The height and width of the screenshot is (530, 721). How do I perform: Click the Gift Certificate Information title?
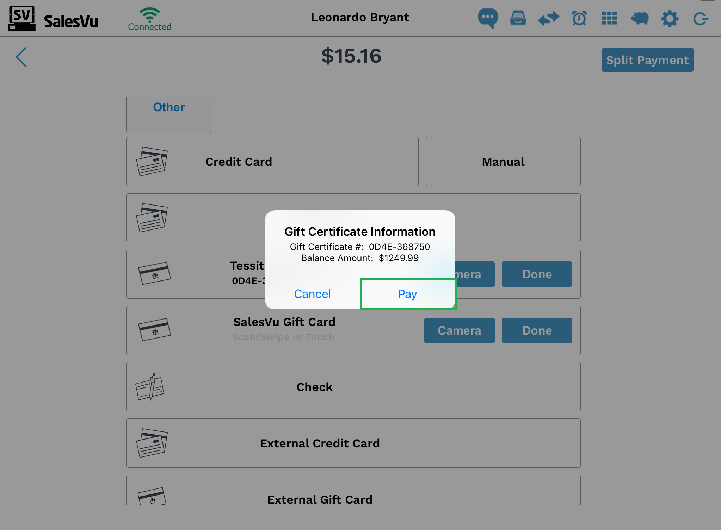(x=360, y=232)
